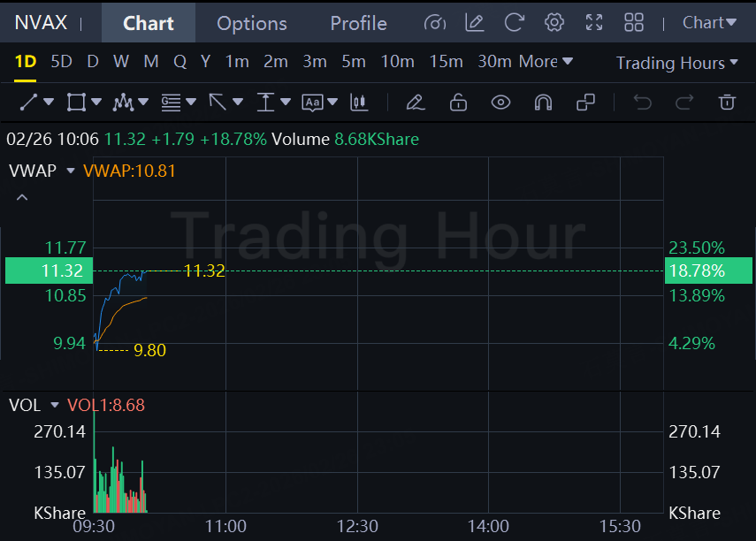Click the duplicate drawings icon
This screenshot has width=756, height=541.
click(585, 103)
